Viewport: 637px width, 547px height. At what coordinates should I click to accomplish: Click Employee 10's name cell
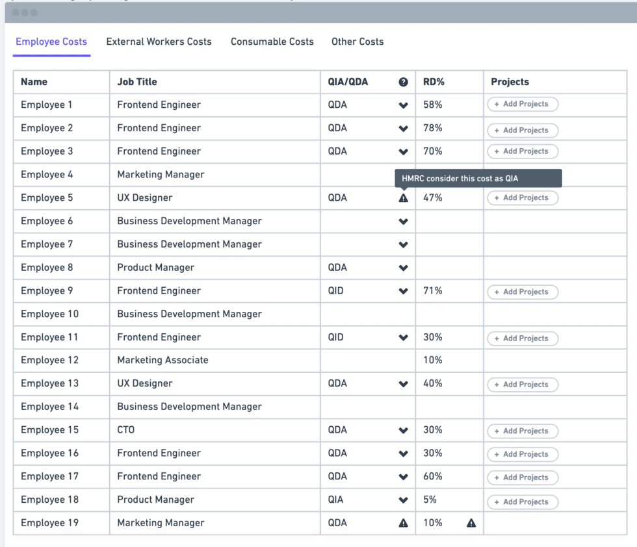coord(61,314)
